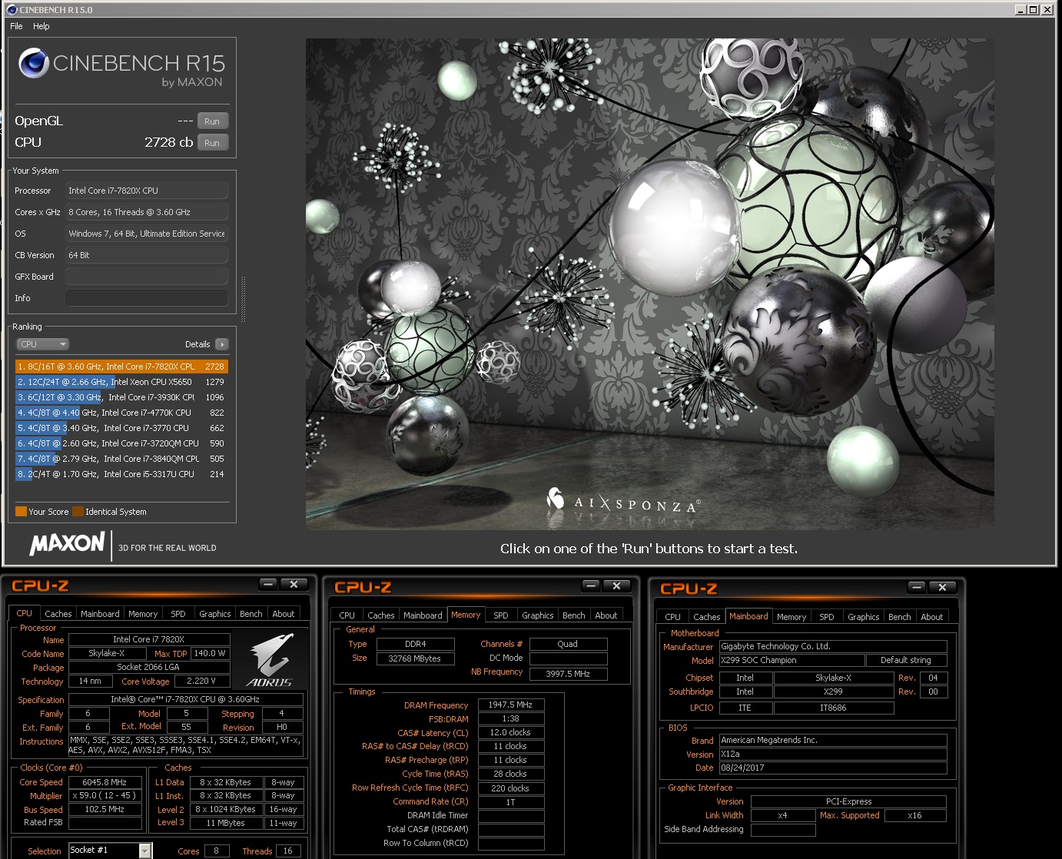Click the Identical System brown color swatch
The image size is (1062, 859).
78,512
